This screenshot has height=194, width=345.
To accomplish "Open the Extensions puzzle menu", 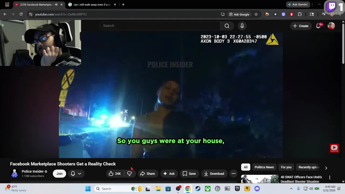I will coord(300,14).
